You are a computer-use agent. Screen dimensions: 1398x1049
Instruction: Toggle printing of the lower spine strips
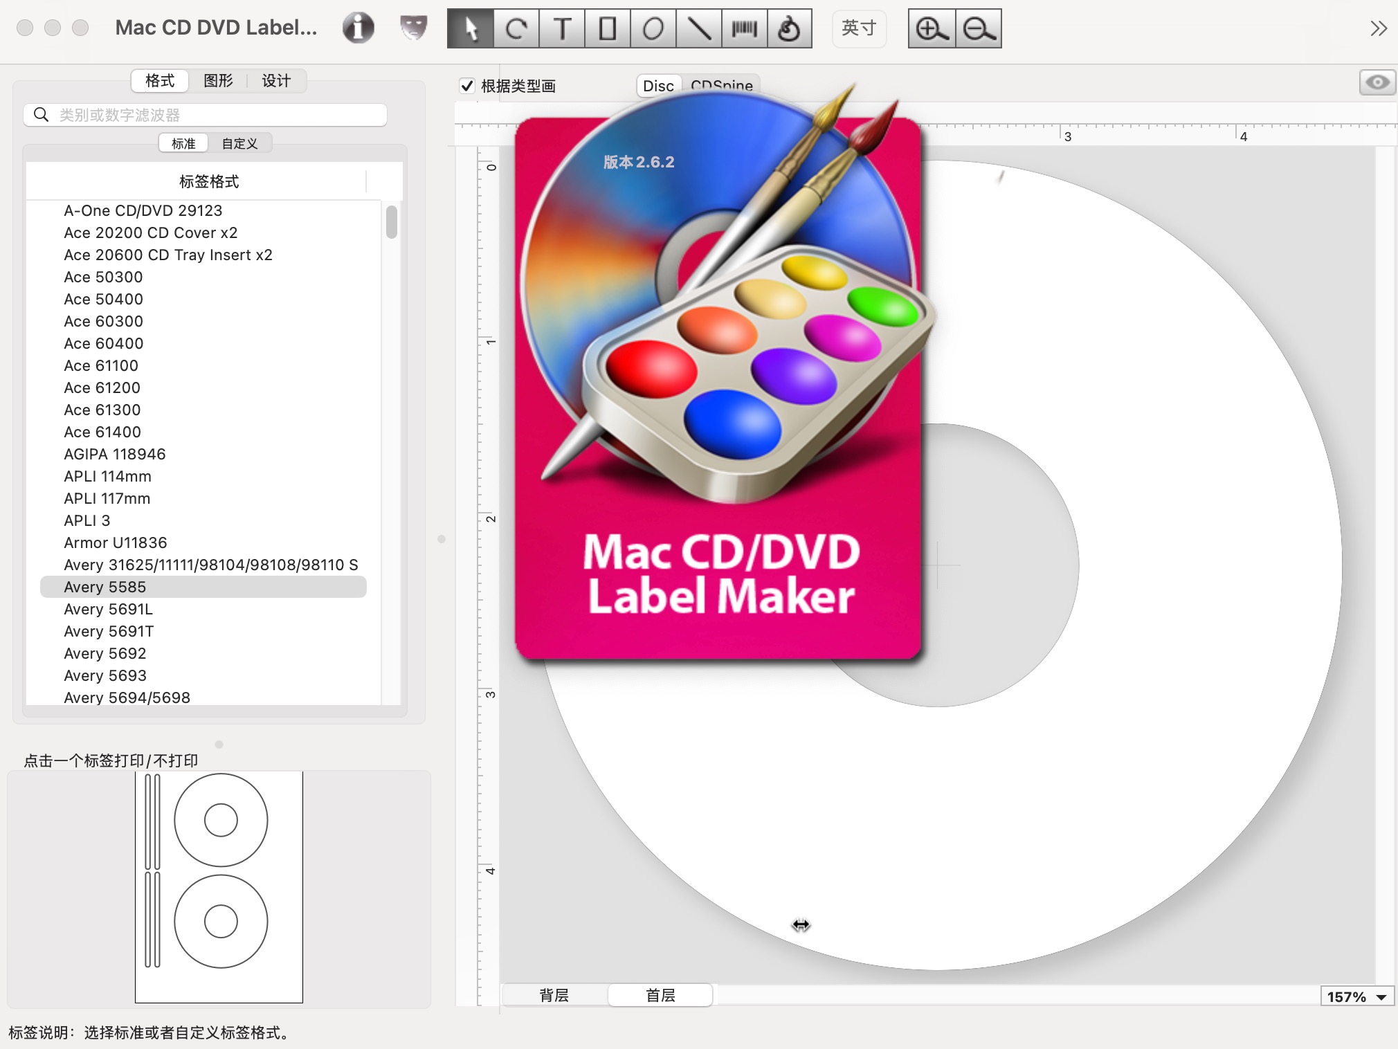(152, 920)
